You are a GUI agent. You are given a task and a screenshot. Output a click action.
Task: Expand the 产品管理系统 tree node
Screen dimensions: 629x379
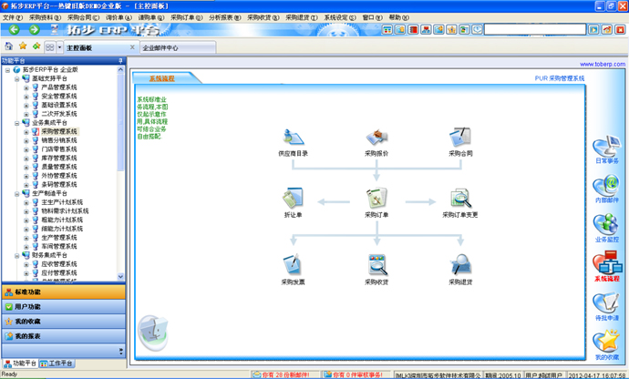26,87
